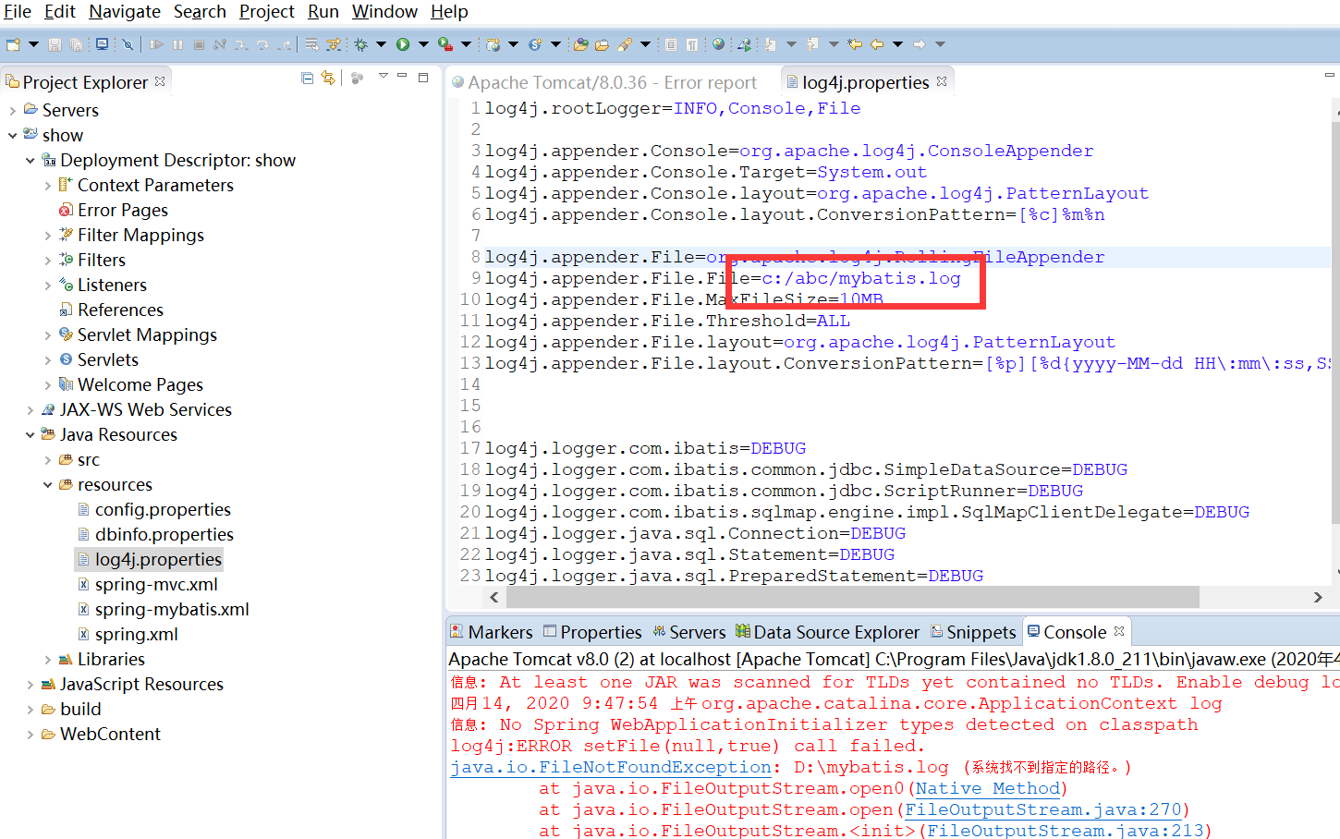Select Error Pages in the tree

pos(122,210)
